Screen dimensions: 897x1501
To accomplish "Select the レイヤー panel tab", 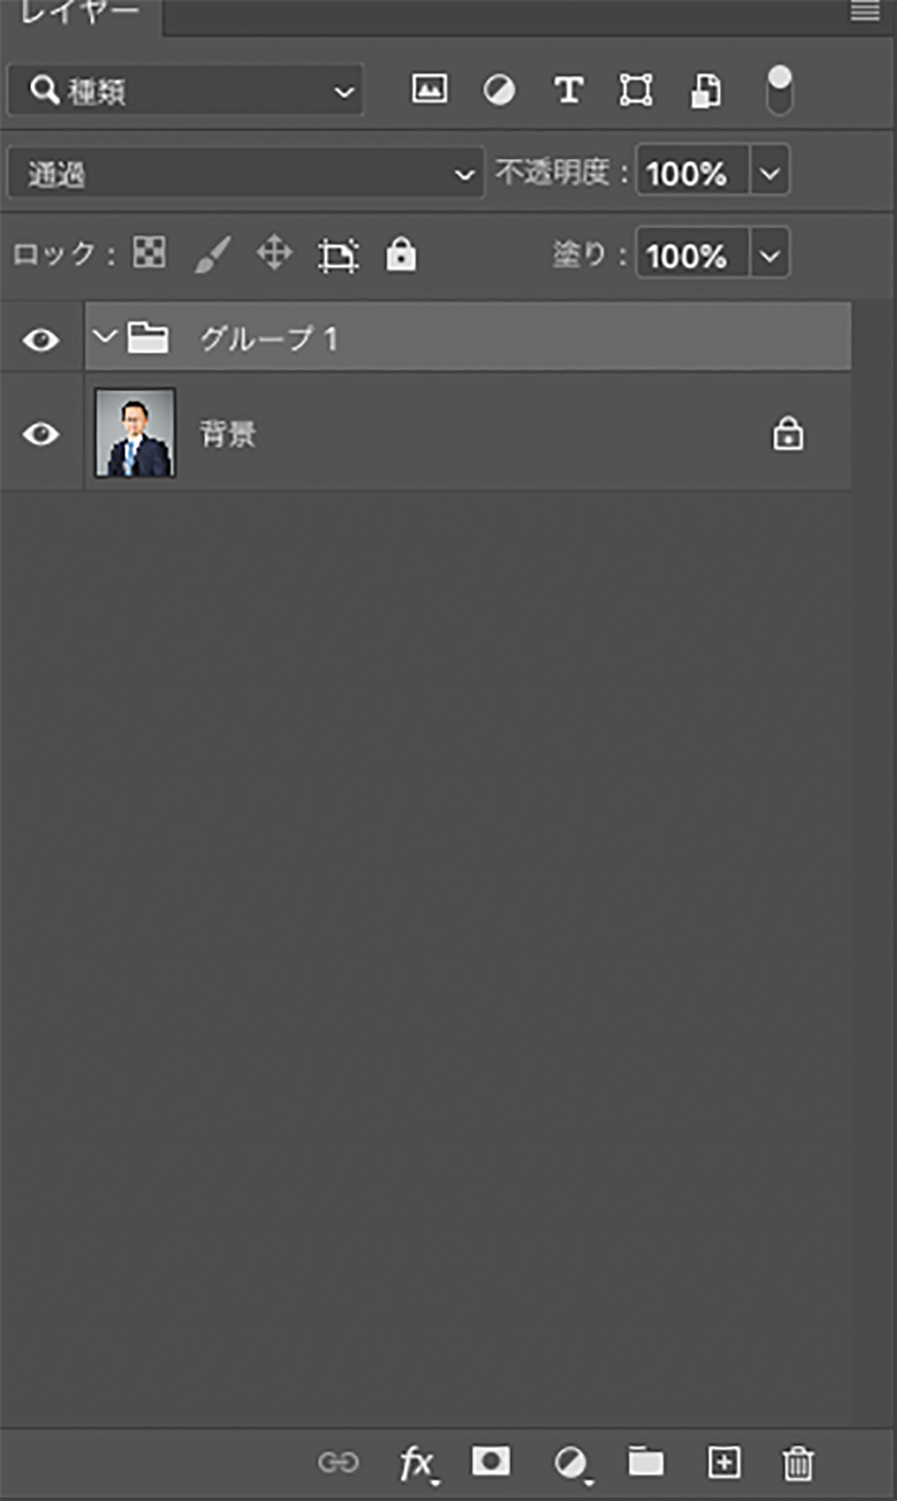I will (80, 13).
